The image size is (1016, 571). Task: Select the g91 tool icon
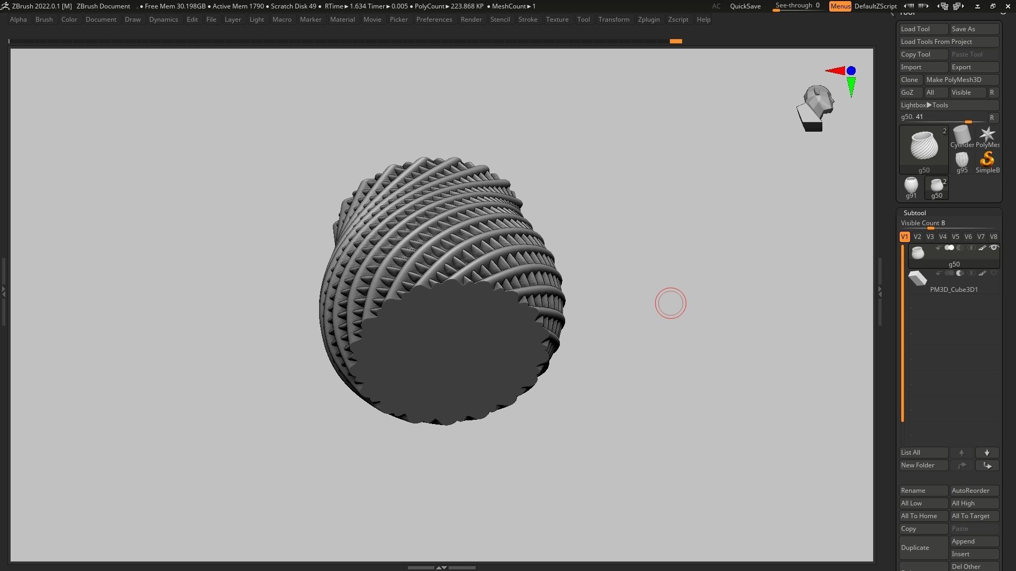(911, 186)
